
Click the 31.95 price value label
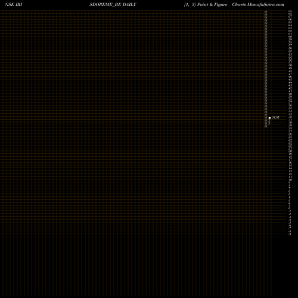[275, 117]
